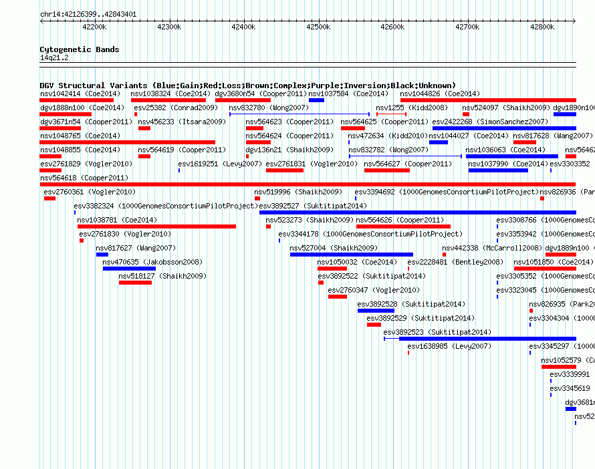
Task: Open esv1619251 (Levy2007) entry
Action: click(220, 164)
